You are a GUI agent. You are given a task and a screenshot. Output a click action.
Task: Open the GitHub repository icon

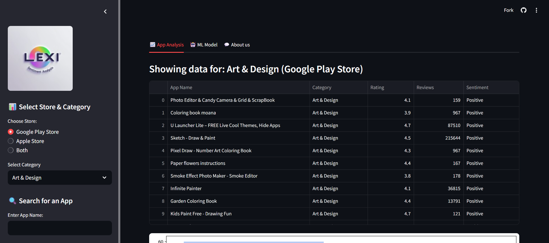pyautogui.click(x=523, y=10)
